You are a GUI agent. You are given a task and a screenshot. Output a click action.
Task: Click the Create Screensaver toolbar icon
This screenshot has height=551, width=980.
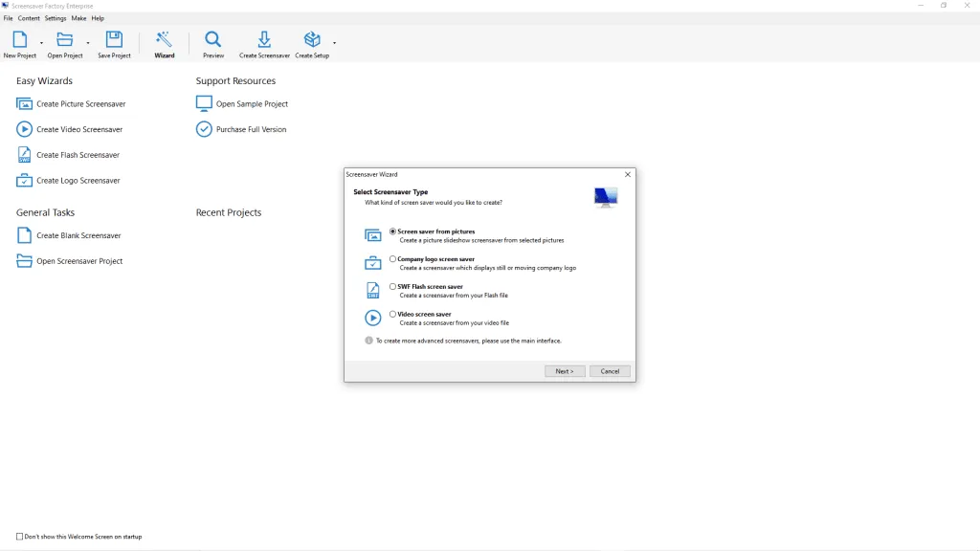point(264,40)
